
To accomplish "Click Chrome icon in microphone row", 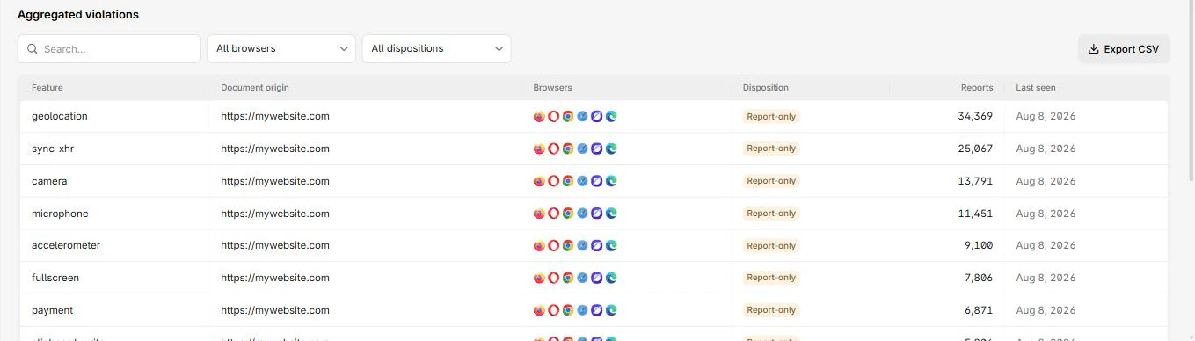I will click(x=568, y=213).
